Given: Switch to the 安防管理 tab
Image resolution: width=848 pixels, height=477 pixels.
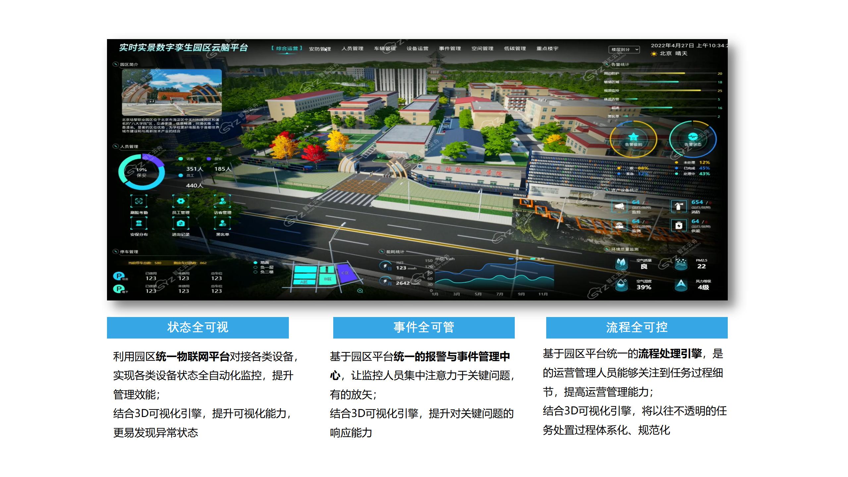Looking at the screenshot, I should point(320,49).
